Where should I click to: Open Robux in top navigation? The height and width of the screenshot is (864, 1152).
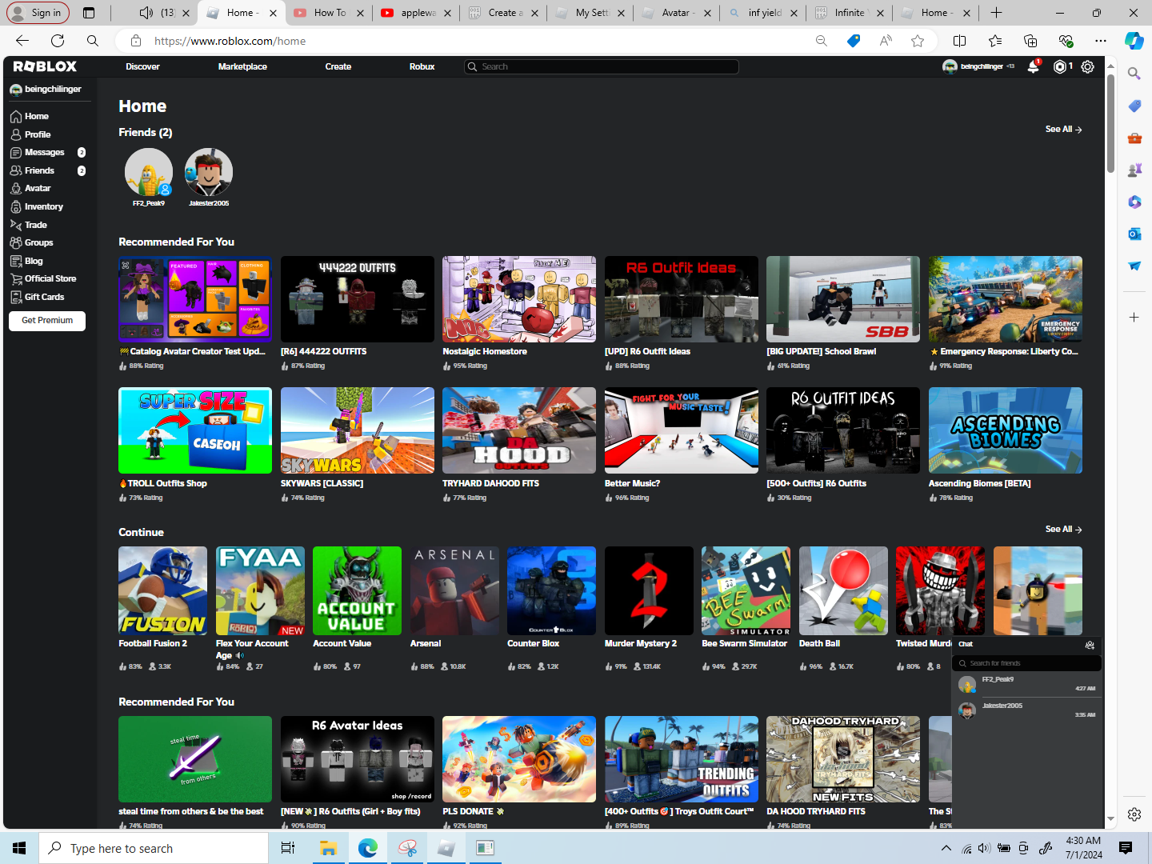click(422, 67)
